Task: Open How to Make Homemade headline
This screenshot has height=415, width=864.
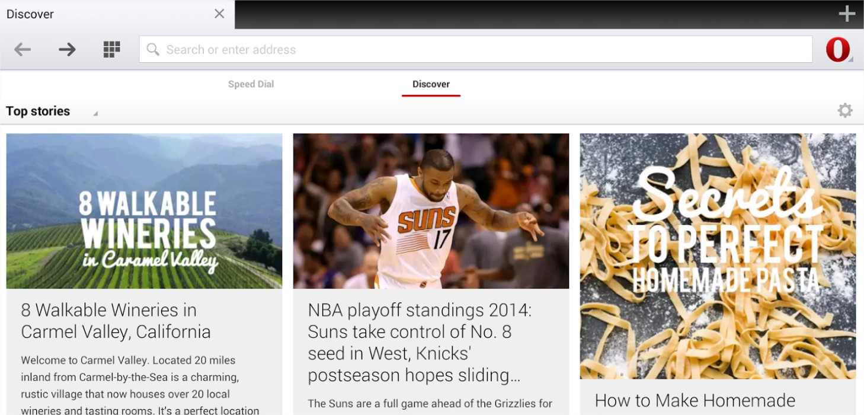Action: coord(695,401)
